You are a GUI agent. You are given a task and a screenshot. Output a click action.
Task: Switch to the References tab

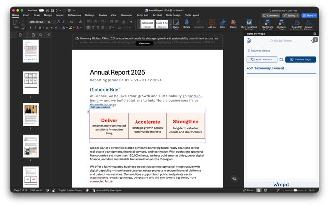coord(74,15)
